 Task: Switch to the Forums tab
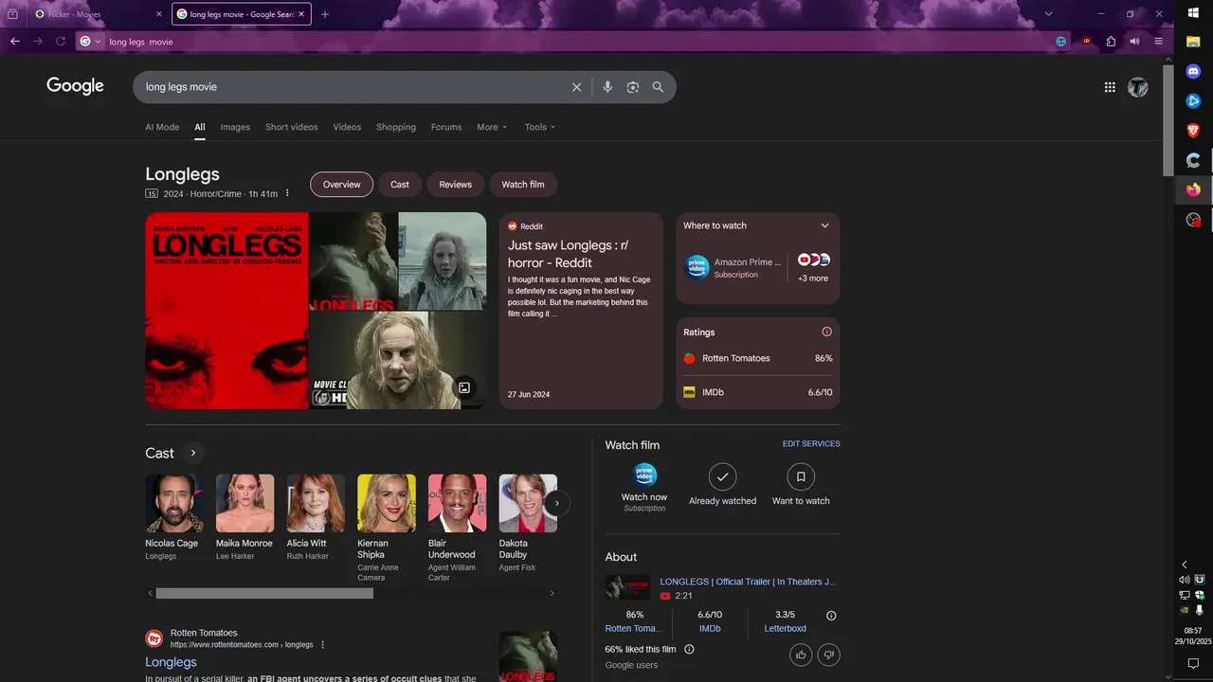tap(446, 127)
